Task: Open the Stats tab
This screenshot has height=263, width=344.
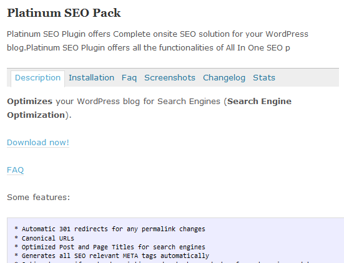Action: point(264,78)
